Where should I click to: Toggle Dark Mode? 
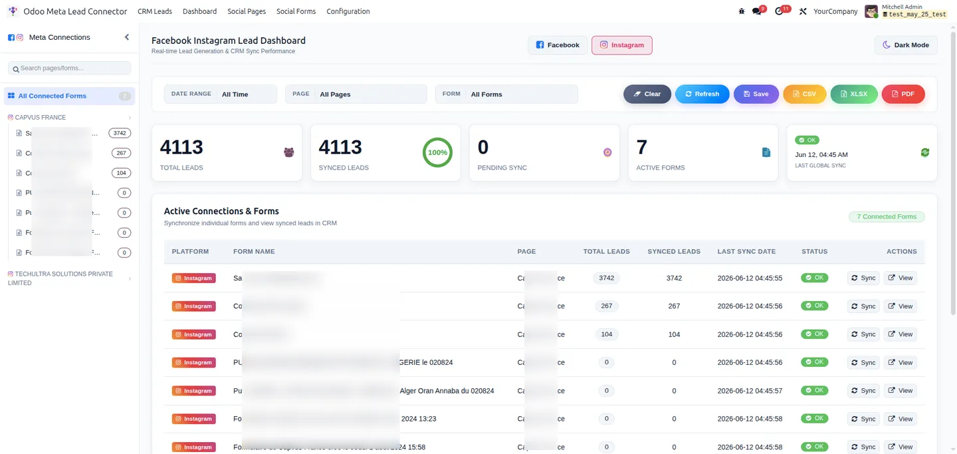[x=905, y=45]
